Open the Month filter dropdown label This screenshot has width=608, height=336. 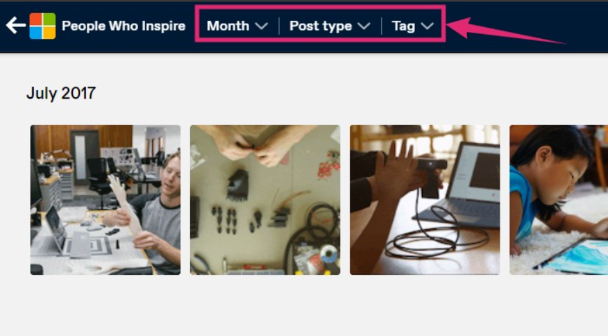[x=228, y=26]
